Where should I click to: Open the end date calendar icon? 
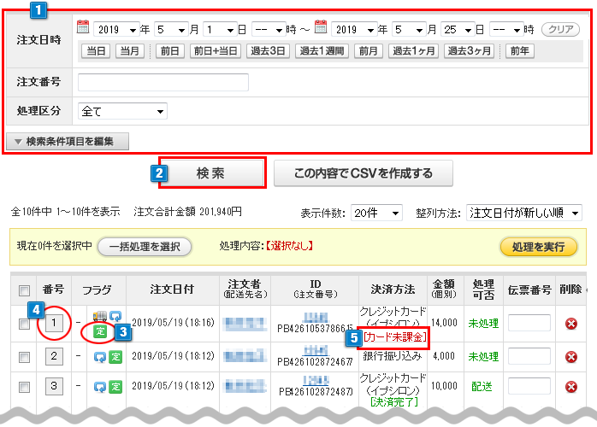pyautogui.click(x=321, y=29)
